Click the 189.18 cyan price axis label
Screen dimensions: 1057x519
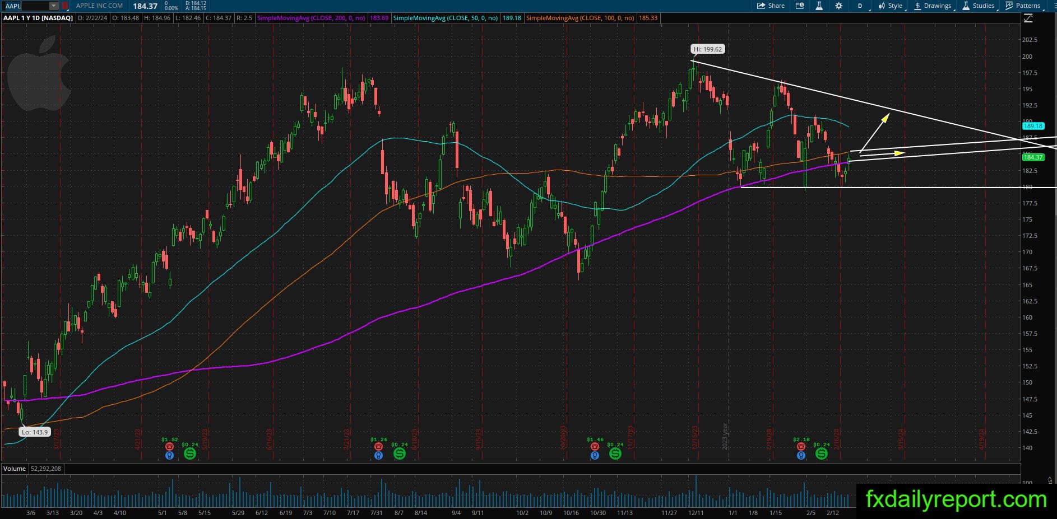(x=1032, y=127)
